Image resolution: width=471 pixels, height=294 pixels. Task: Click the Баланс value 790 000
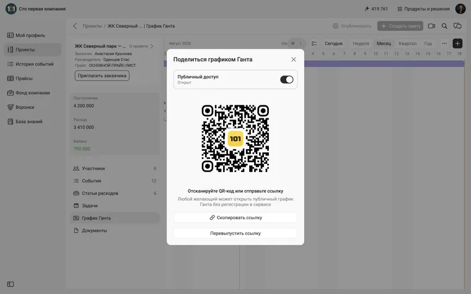click(82, 149)
